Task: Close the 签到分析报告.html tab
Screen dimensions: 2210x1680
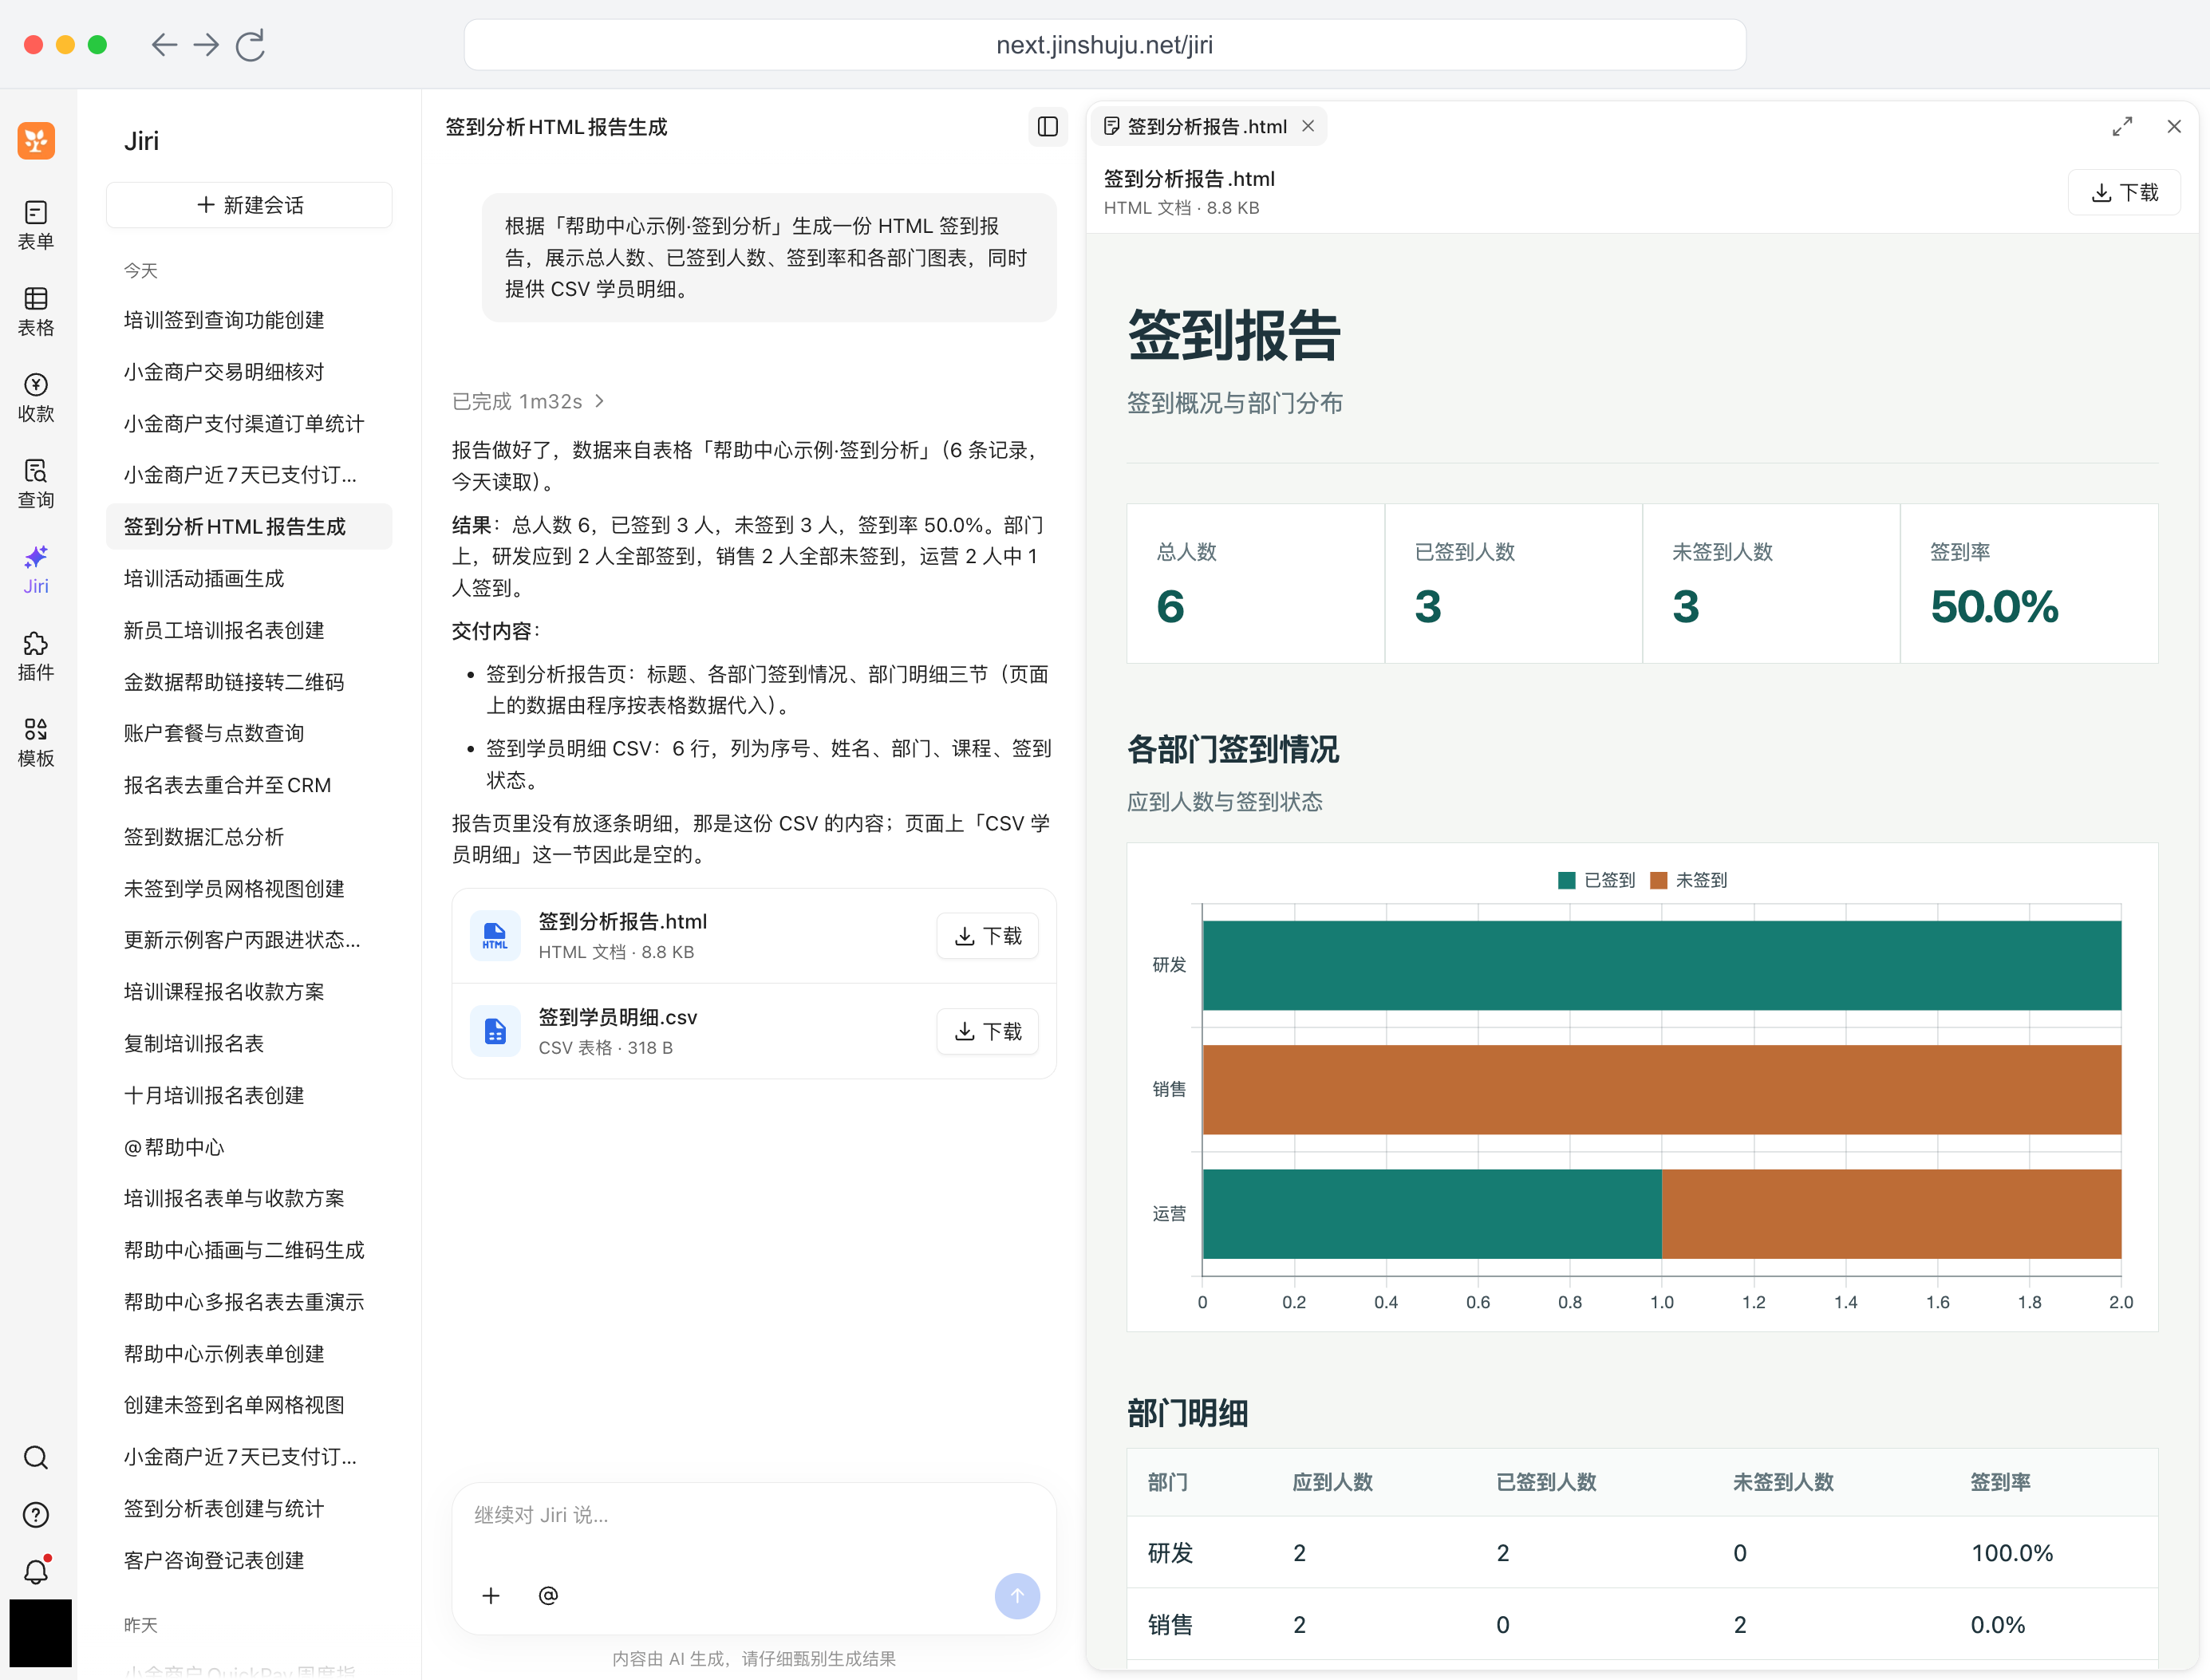Action: (x=1307, y=126)
